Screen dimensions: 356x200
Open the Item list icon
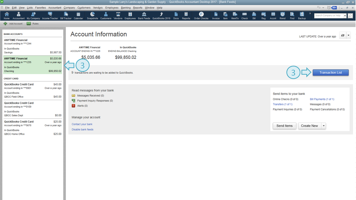(x=225, y=16)
